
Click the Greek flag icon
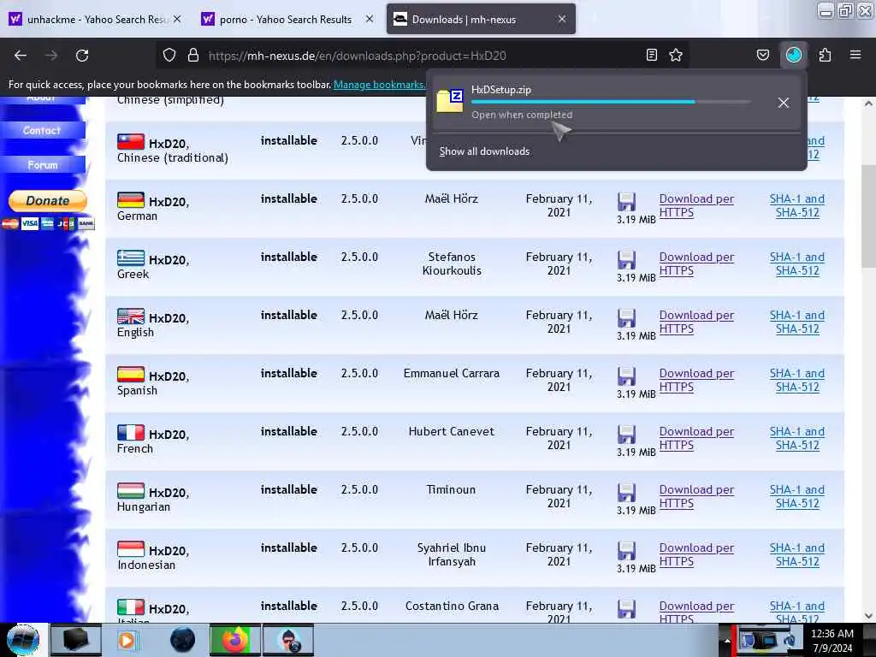pos(131,258)
